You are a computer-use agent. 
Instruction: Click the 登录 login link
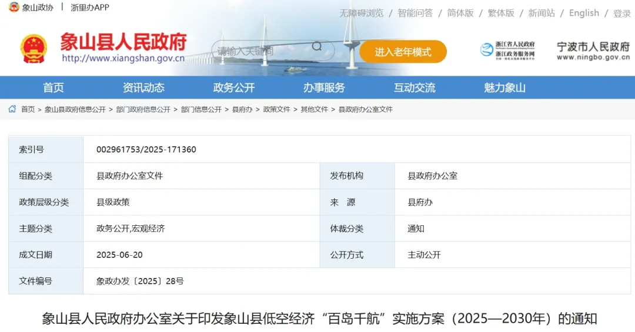(622, 13)
